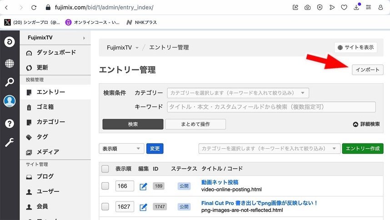The width and height of the screenshot is (390, 220).
Task: Click the キーワード search input field
Action: [271, 107]
